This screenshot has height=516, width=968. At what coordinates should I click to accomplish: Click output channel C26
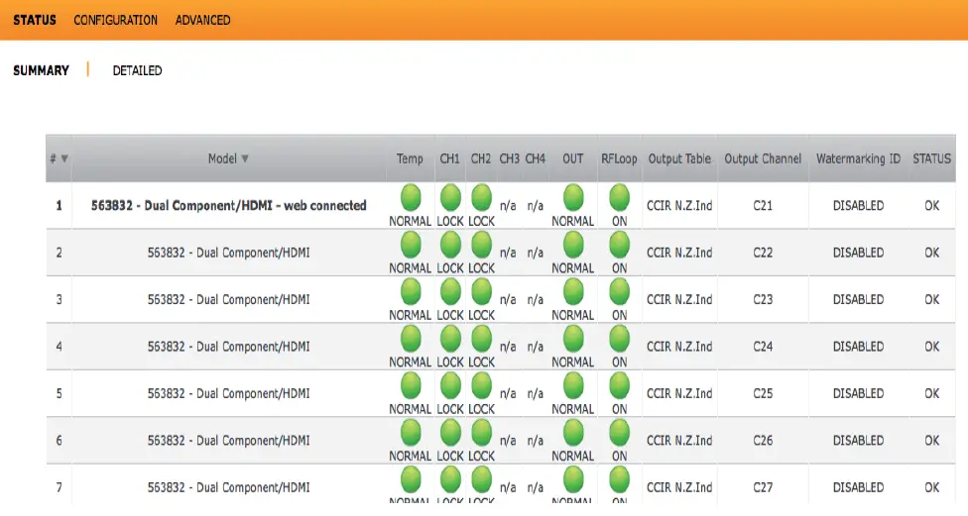(763, 440)
